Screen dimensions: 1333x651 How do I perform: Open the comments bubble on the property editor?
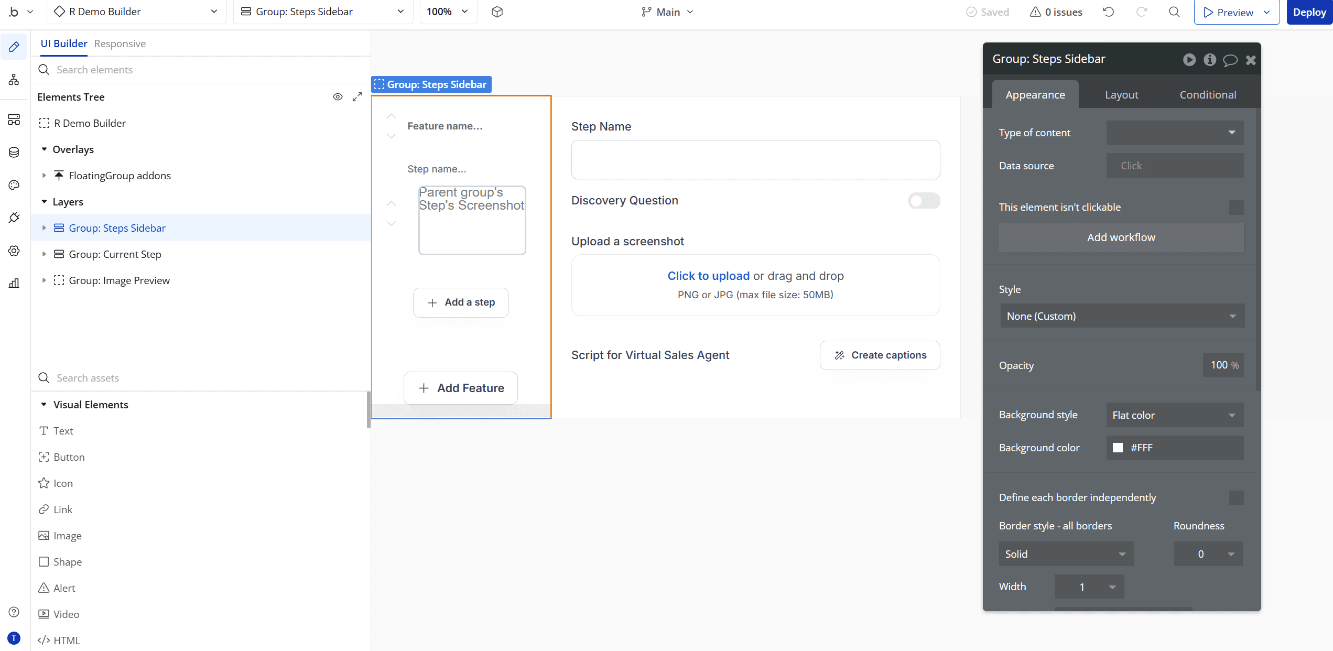pyautogui.click(x=1230, y=60)
